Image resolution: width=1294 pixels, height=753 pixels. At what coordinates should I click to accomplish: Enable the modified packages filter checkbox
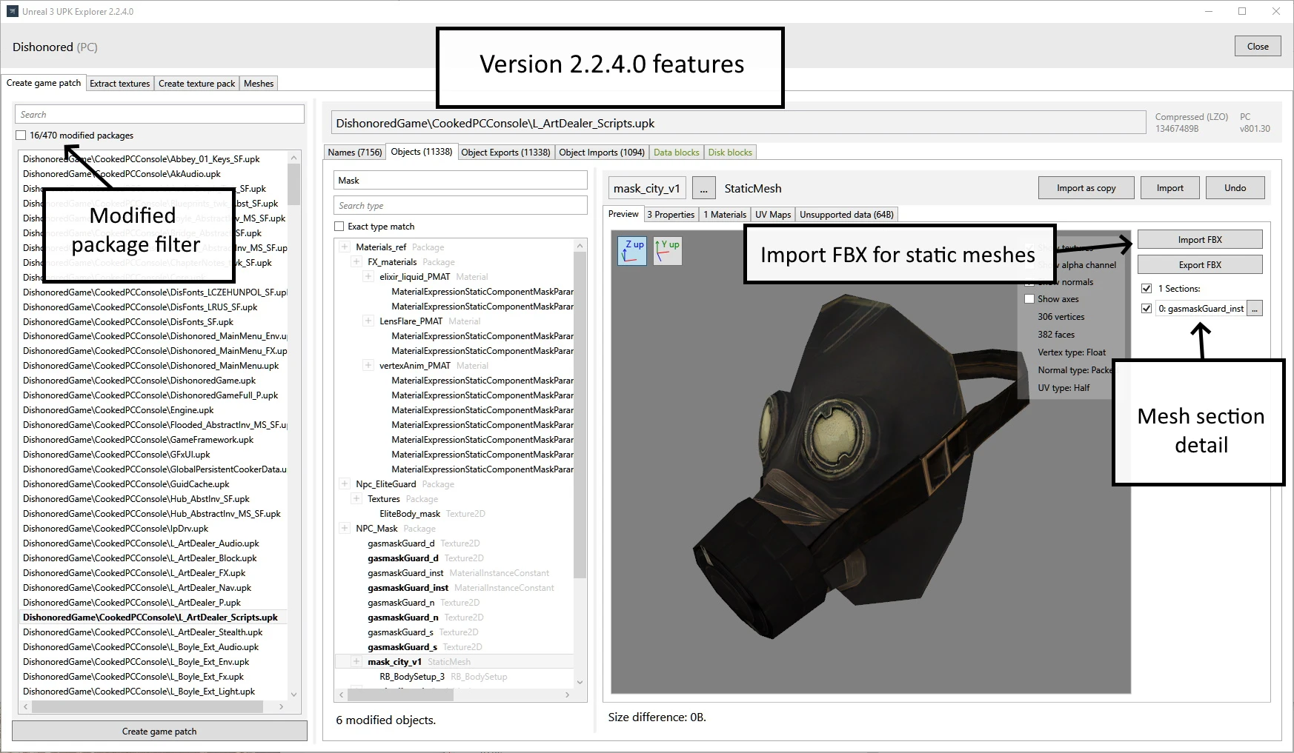[21, 135]
